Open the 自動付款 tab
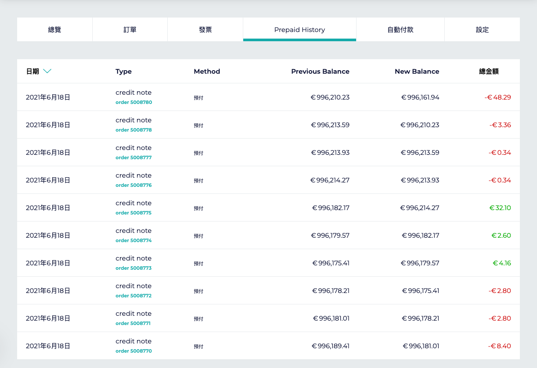Image resolution: width=537 pixels, height=368 pixels. pyautogui.click(x=400, y=30)
